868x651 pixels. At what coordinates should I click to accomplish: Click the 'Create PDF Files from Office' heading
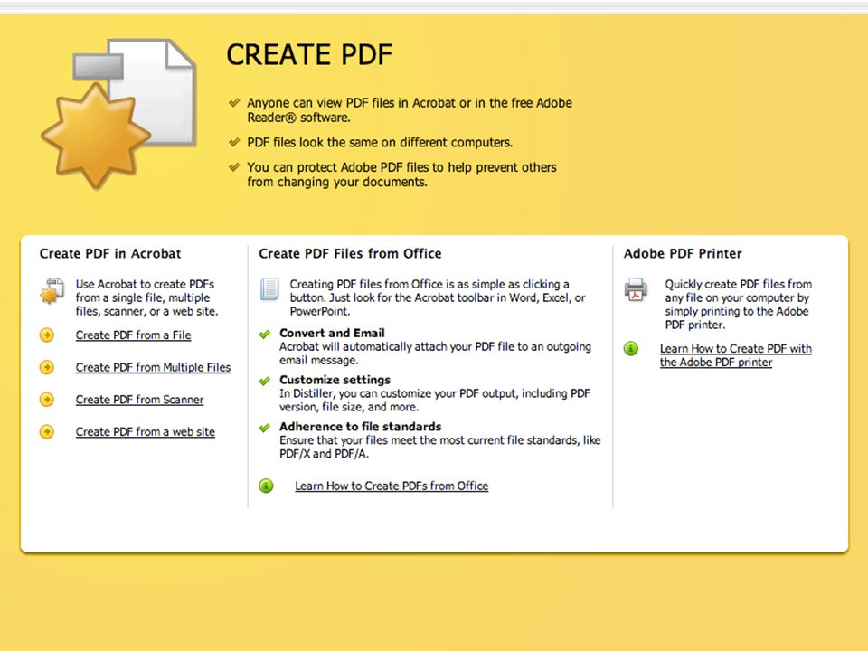350,253
